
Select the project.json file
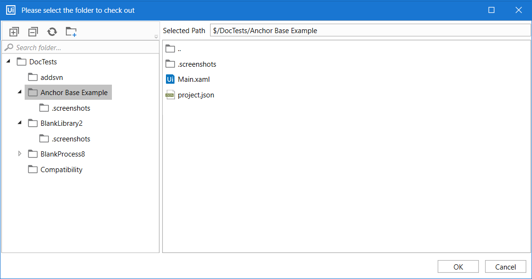coord(195,95)
